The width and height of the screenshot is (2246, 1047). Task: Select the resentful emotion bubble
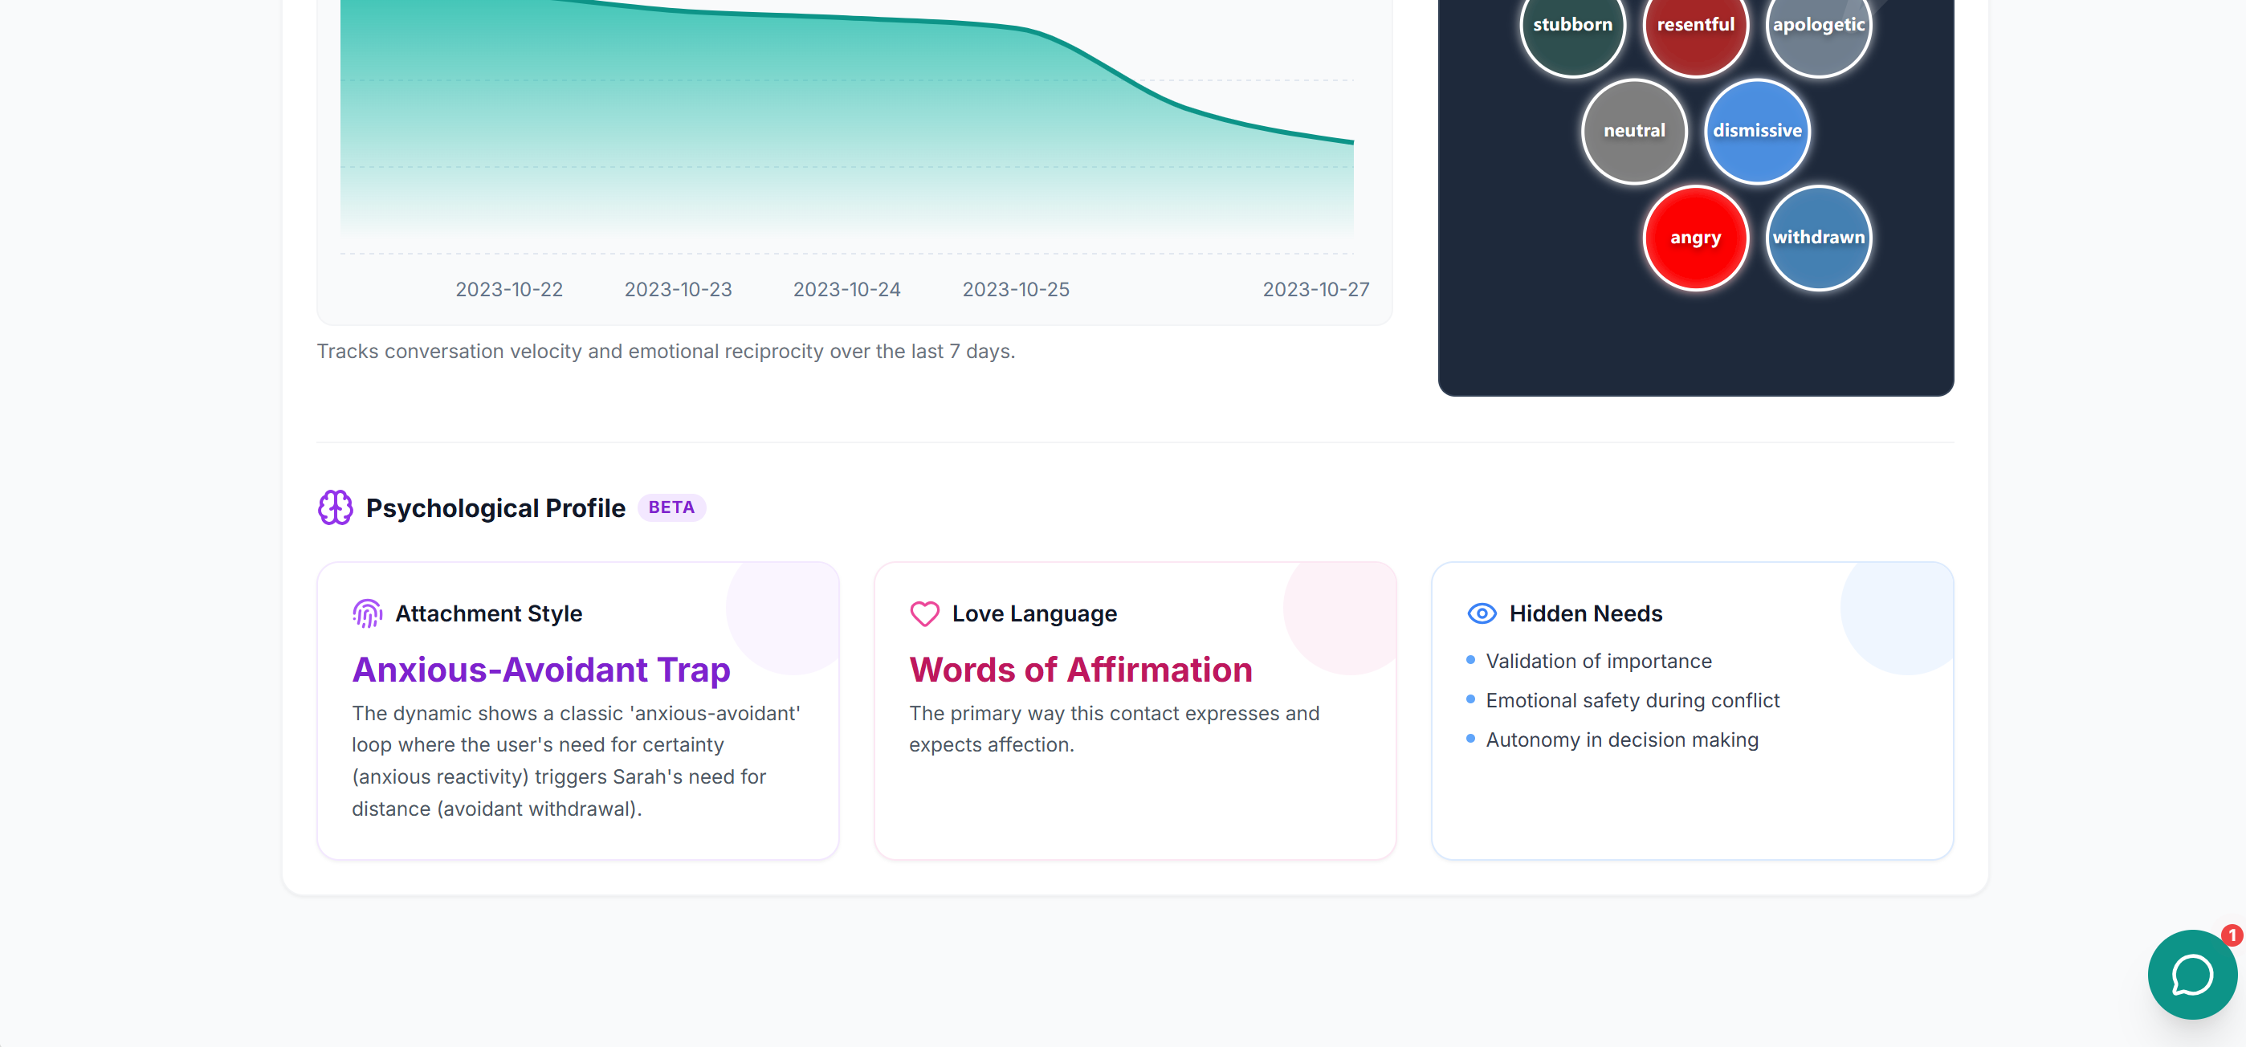[1695, 26]
